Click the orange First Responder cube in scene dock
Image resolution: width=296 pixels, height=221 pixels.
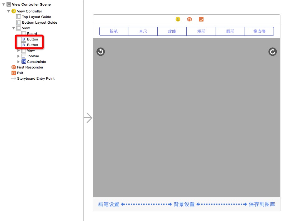coord(189,19)
